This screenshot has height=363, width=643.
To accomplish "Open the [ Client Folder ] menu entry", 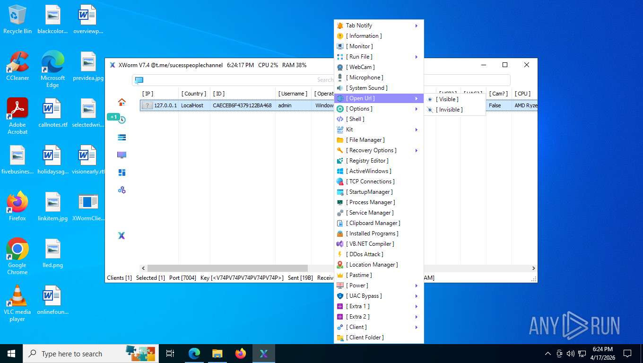I will pos(379,337).
